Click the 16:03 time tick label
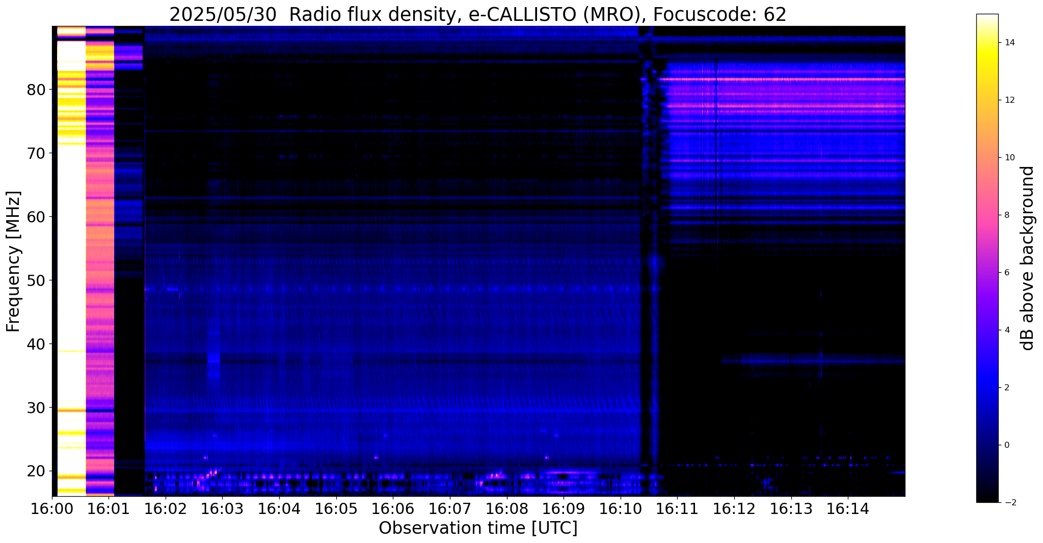 [x=222, y=509]
